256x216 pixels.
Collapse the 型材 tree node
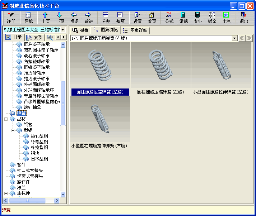pos(6,119)
